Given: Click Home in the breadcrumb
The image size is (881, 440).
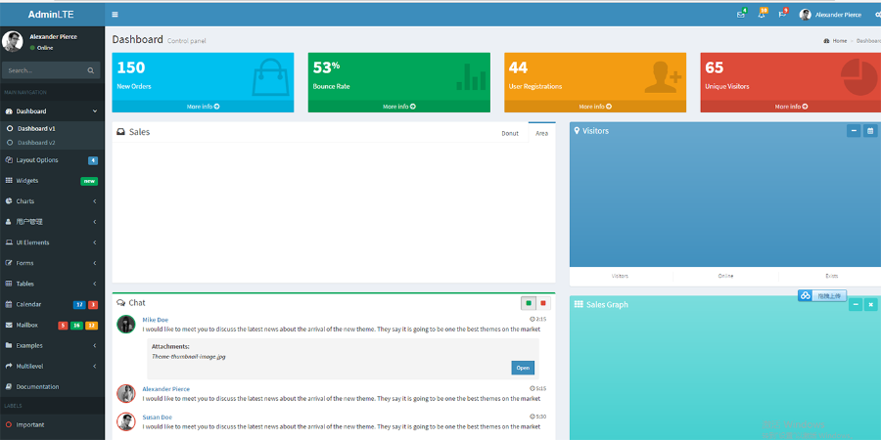Looking at the screenshot, I should click(840, 41).
